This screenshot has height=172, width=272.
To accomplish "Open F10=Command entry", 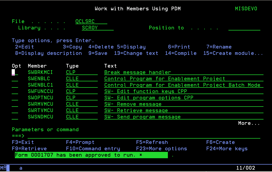I will 93,149.
